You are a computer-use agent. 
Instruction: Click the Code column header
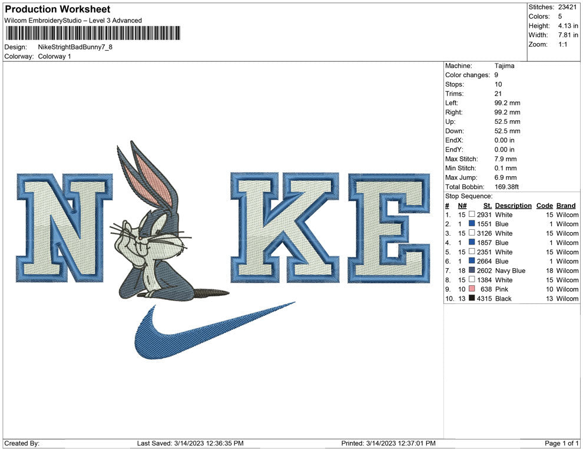pos(544,205)
